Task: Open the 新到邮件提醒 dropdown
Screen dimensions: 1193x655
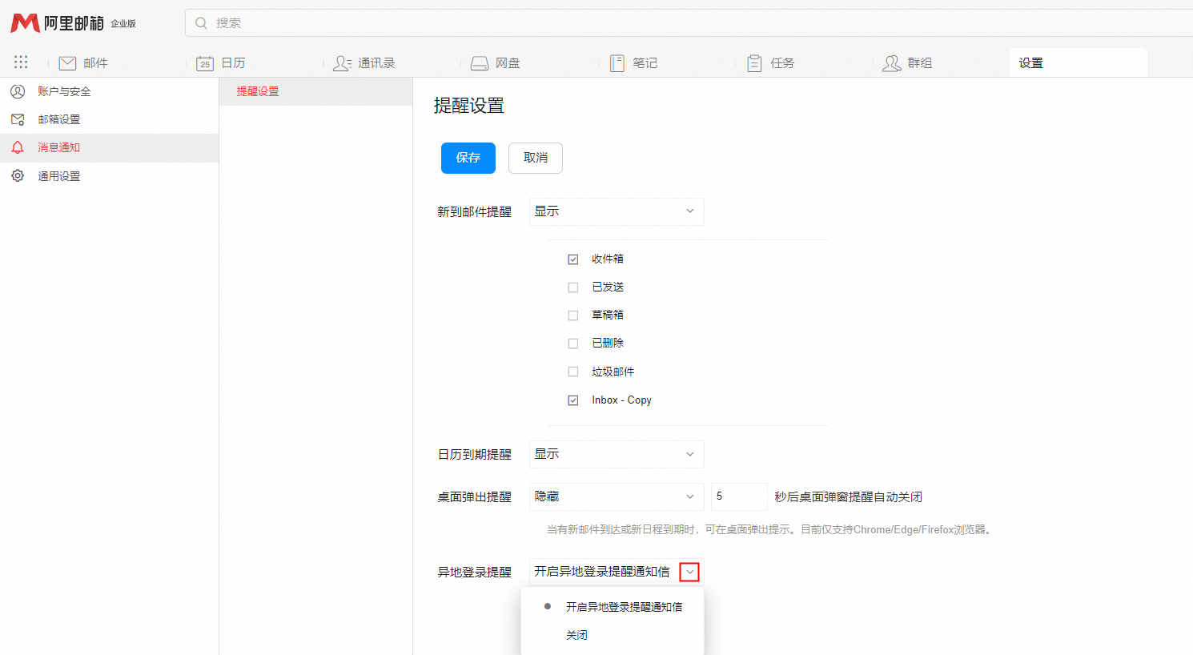Action: 617,211
